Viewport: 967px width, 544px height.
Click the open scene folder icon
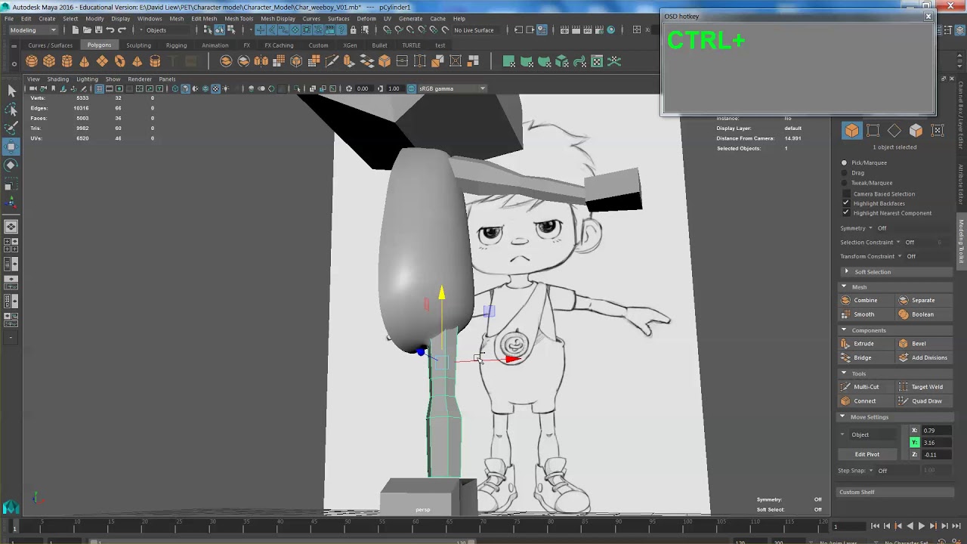(x=87, y=30)
